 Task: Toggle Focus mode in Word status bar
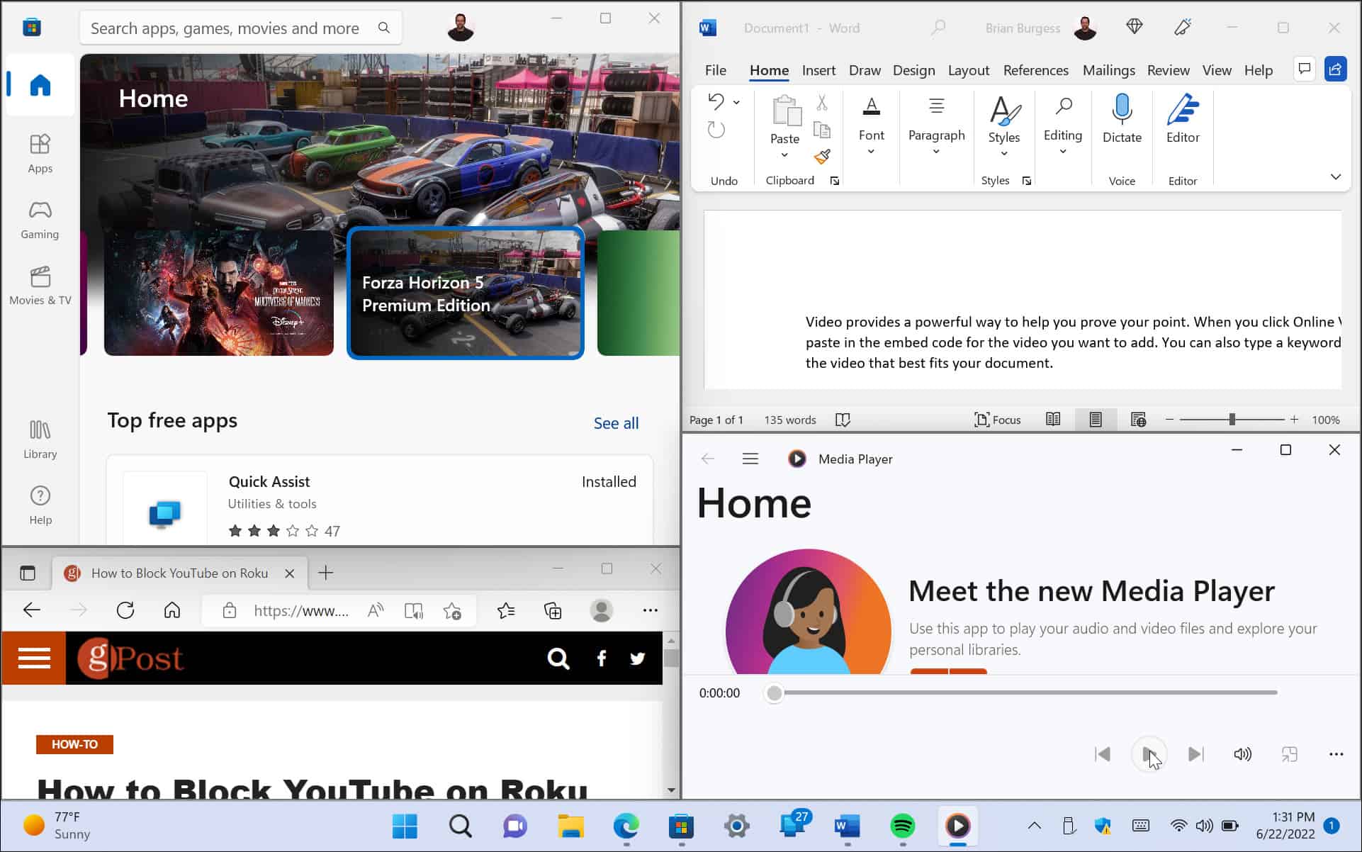click(998, 420)
